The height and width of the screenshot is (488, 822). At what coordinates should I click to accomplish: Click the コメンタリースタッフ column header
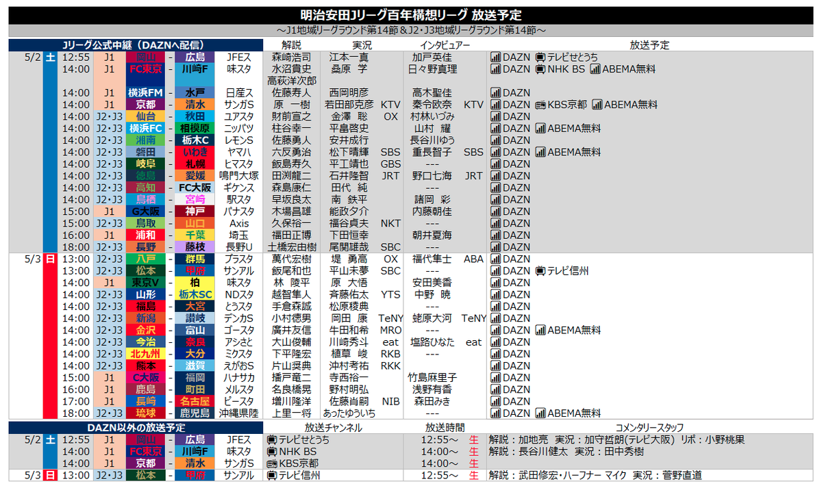pos(649,428)
